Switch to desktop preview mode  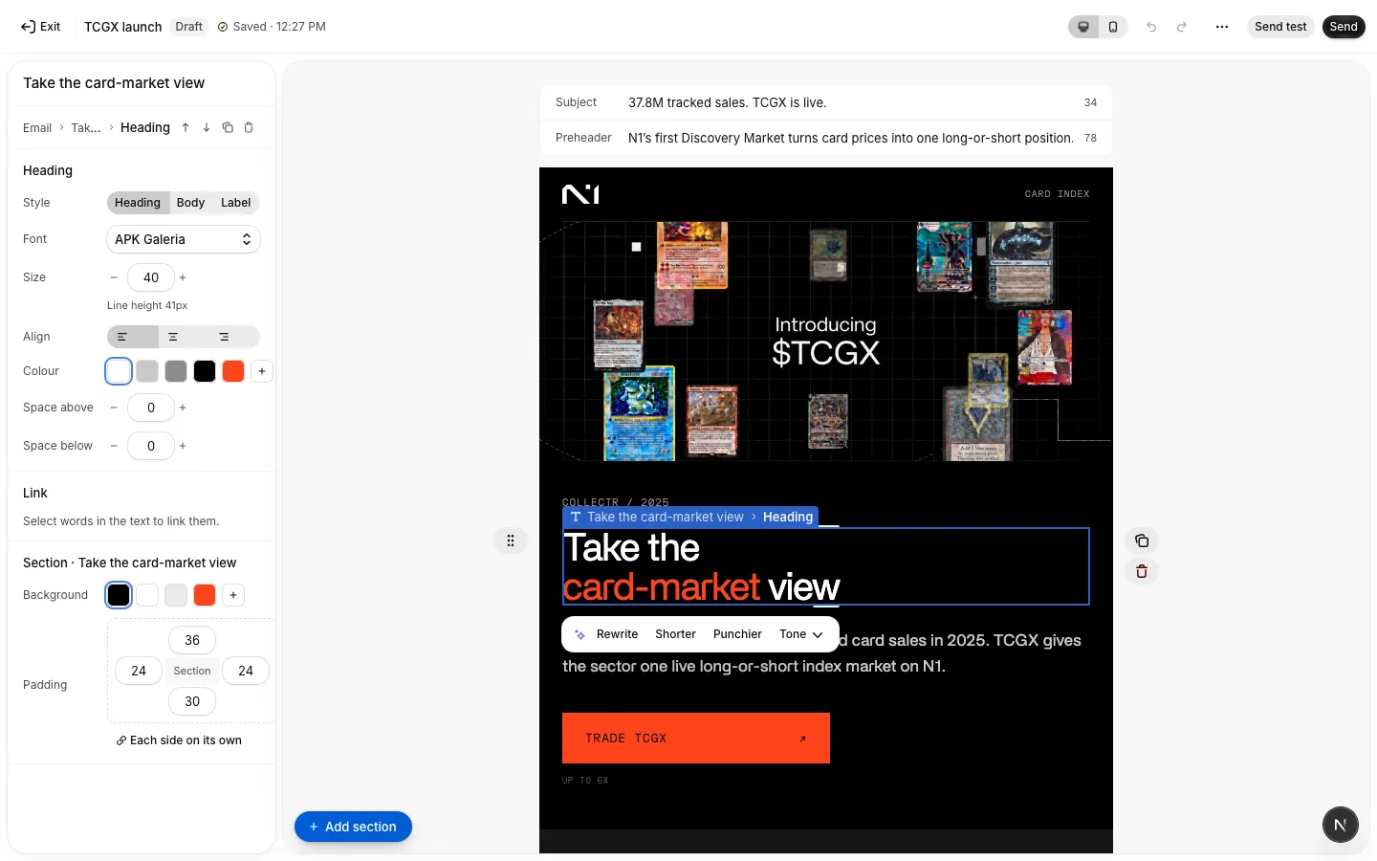(1083, 27)
